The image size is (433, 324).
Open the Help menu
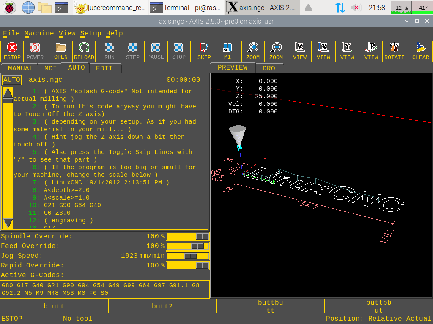(x=114, y=33)
